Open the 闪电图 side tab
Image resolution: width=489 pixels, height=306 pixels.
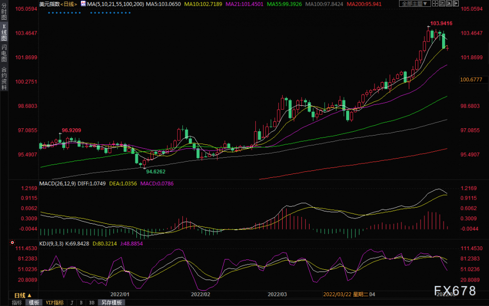(4, 53)
